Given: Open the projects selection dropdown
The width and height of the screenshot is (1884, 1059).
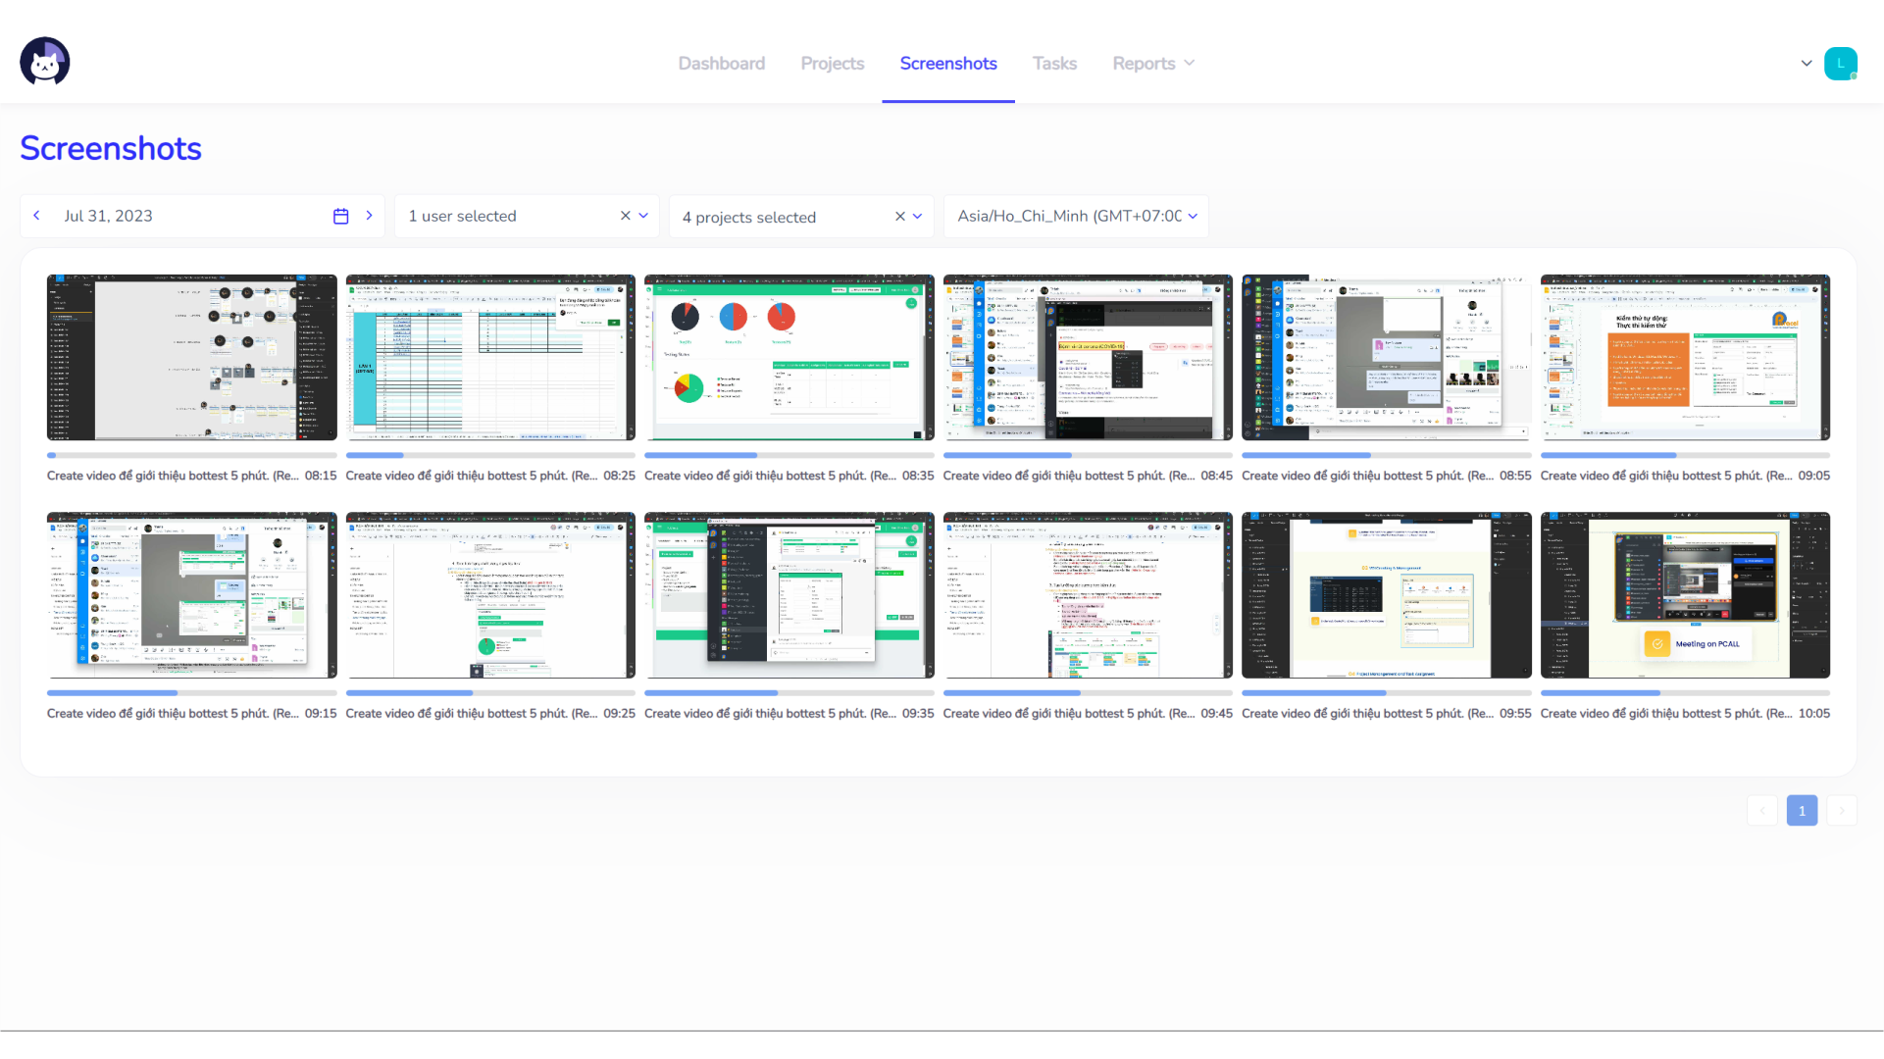Looking at the screenshot, I should point(917,217).
